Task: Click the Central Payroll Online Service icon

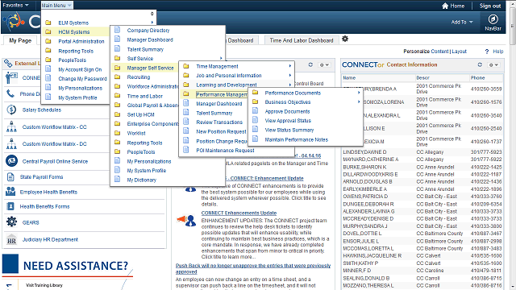Action: (11, 161)
